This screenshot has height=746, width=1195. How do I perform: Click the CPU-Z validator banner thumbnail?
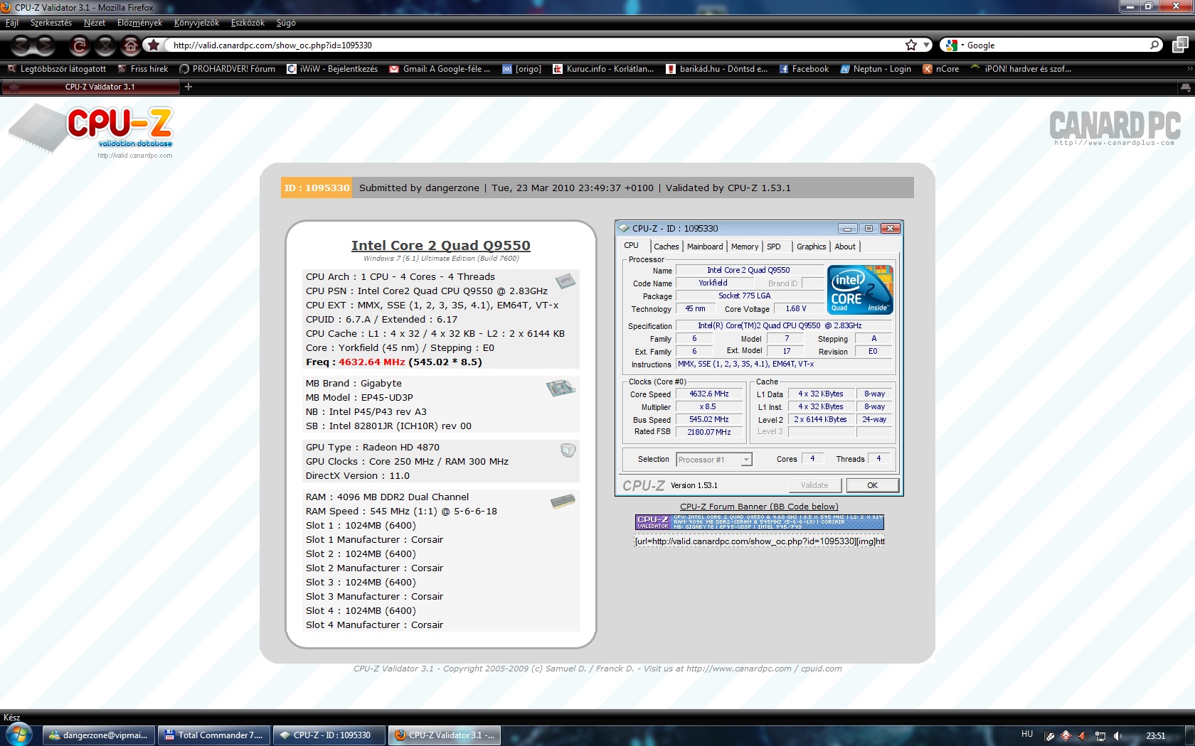[759, 522]
